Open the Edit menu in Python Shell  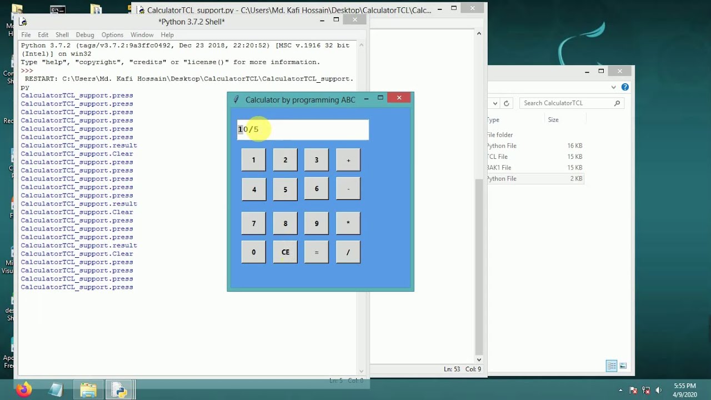coord(43,34)
